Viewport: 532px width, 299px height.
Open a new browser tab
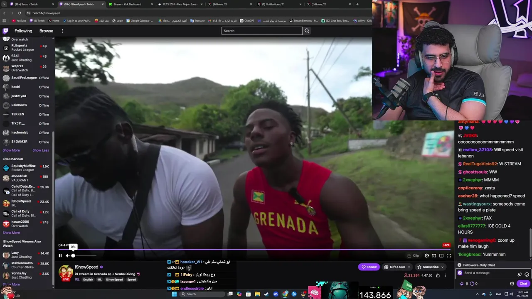[x=357, y=4]
